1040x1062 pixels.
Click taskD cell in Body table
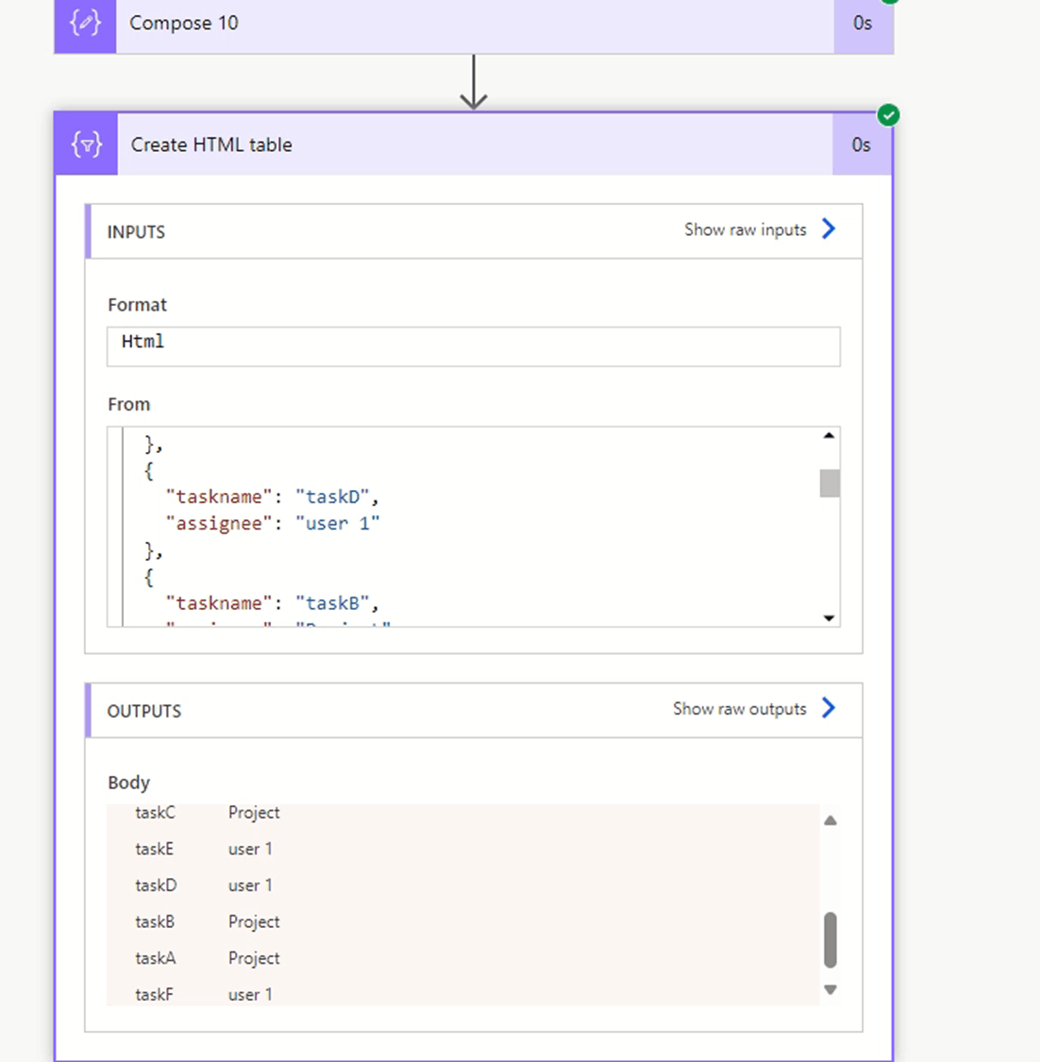click(x=156, y=885)
